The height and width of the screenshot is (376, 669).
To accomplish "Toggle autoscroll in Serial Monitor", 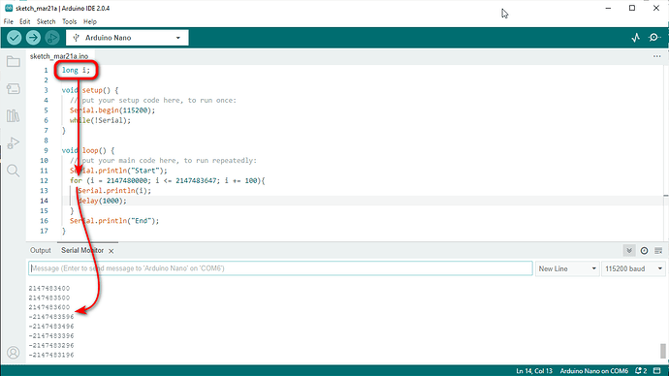I will click(629, 251).
